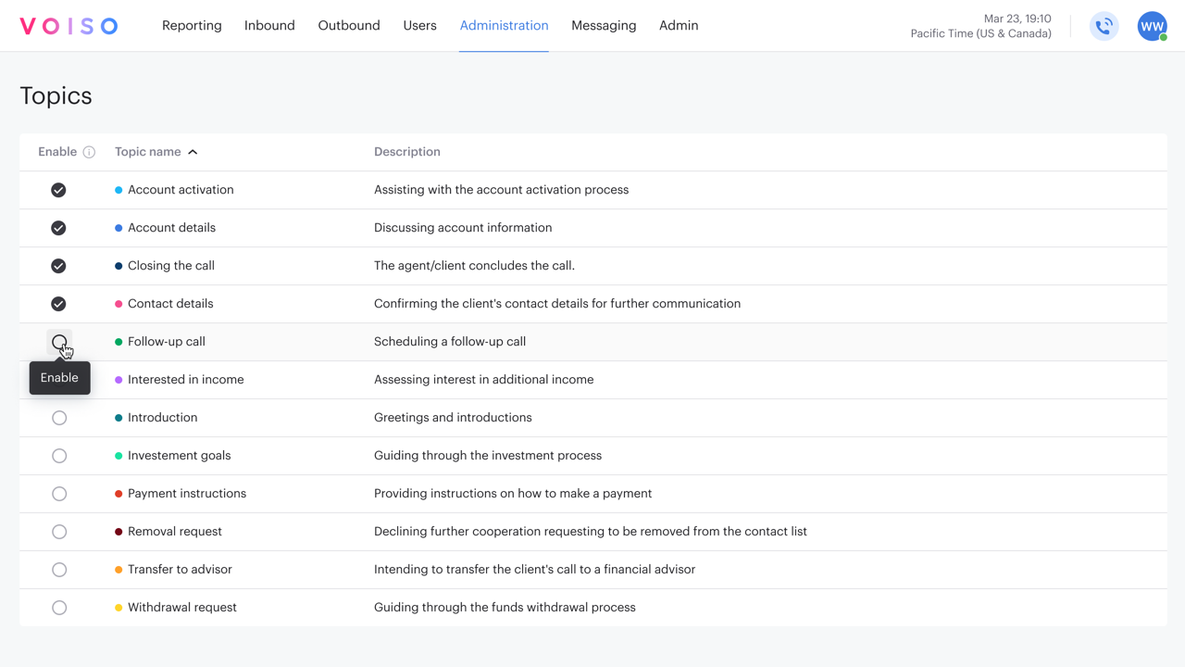Click 'Assisting with the account activation process' description
The image size is (1185, 667).
click(501, 190)
